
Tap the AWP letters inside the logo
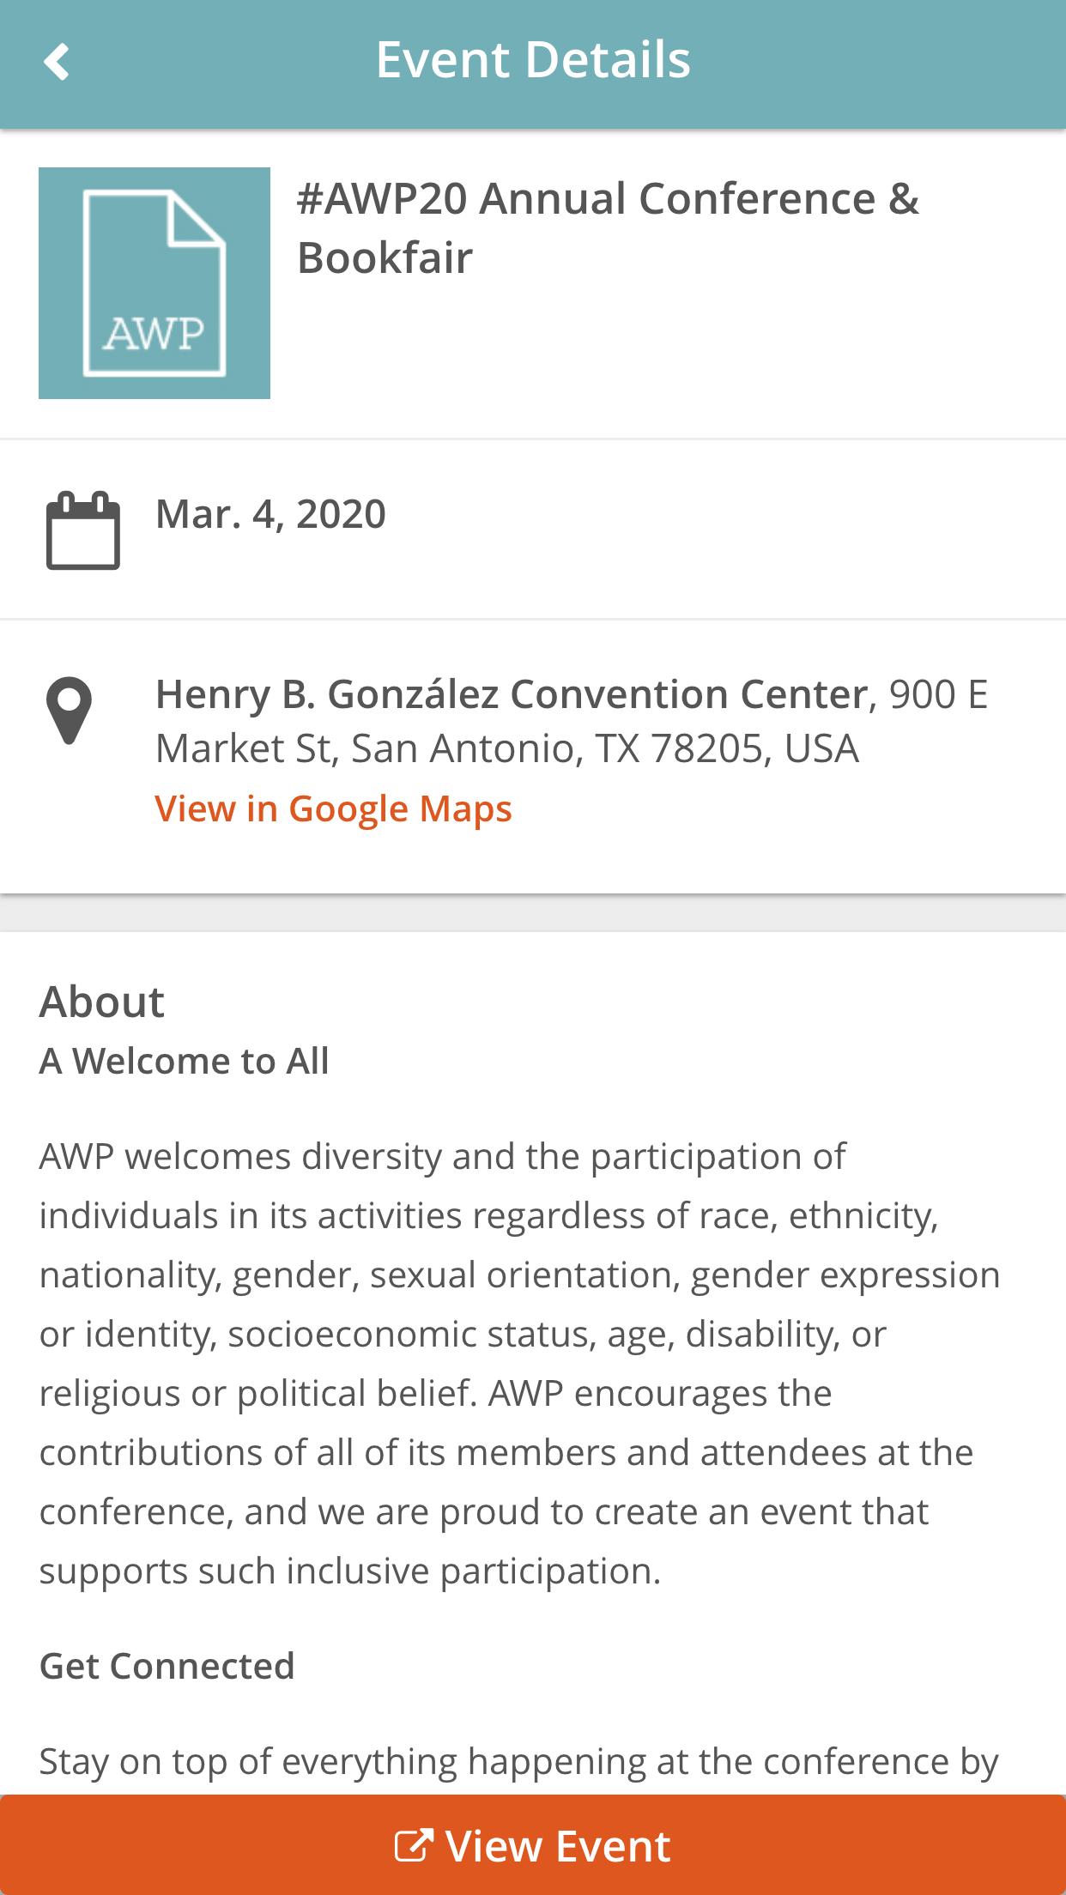(x=154, y=333)
